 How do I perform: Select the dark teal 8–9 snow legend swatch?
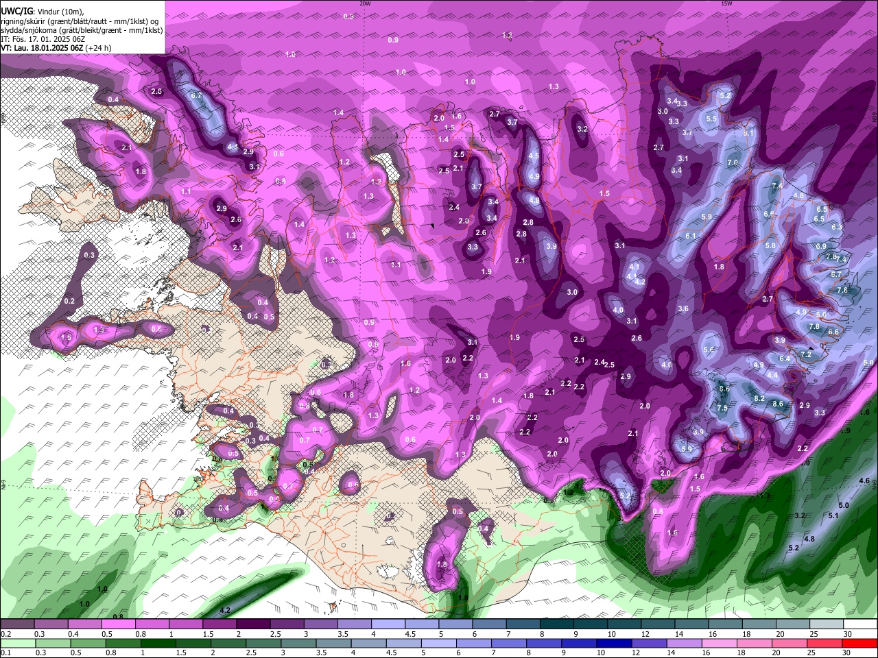pos(557,624)
